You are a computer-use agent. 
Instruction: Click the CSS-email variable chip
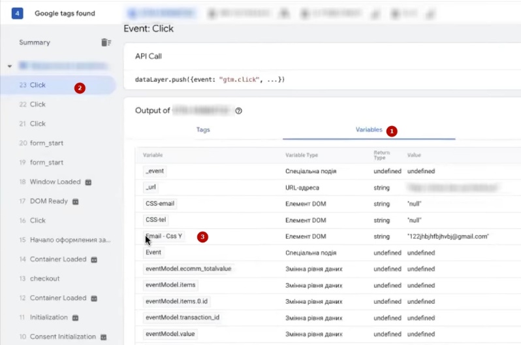click(x=160, y=204)
